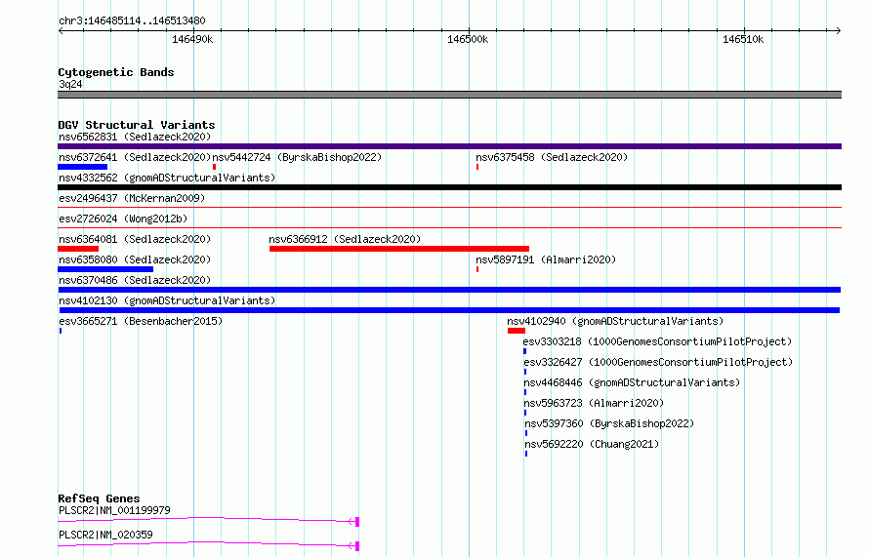Click the RefSeq Genes track heading
The width and height of the screenshot is (869, 557).
99,498
